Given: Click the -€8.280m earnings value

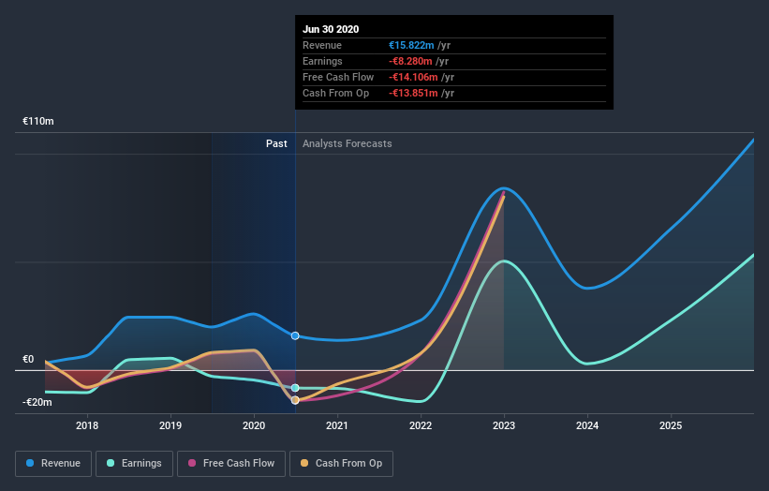Looking at the screenshot, I should pyautogui.click(x=410, y=61).
